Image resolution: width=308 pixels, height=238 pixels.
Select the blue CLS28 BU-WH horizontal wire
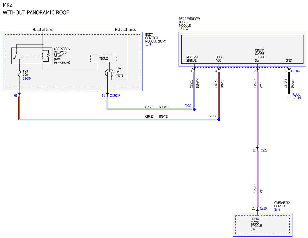pyautogui.click(x=150, y=109)
